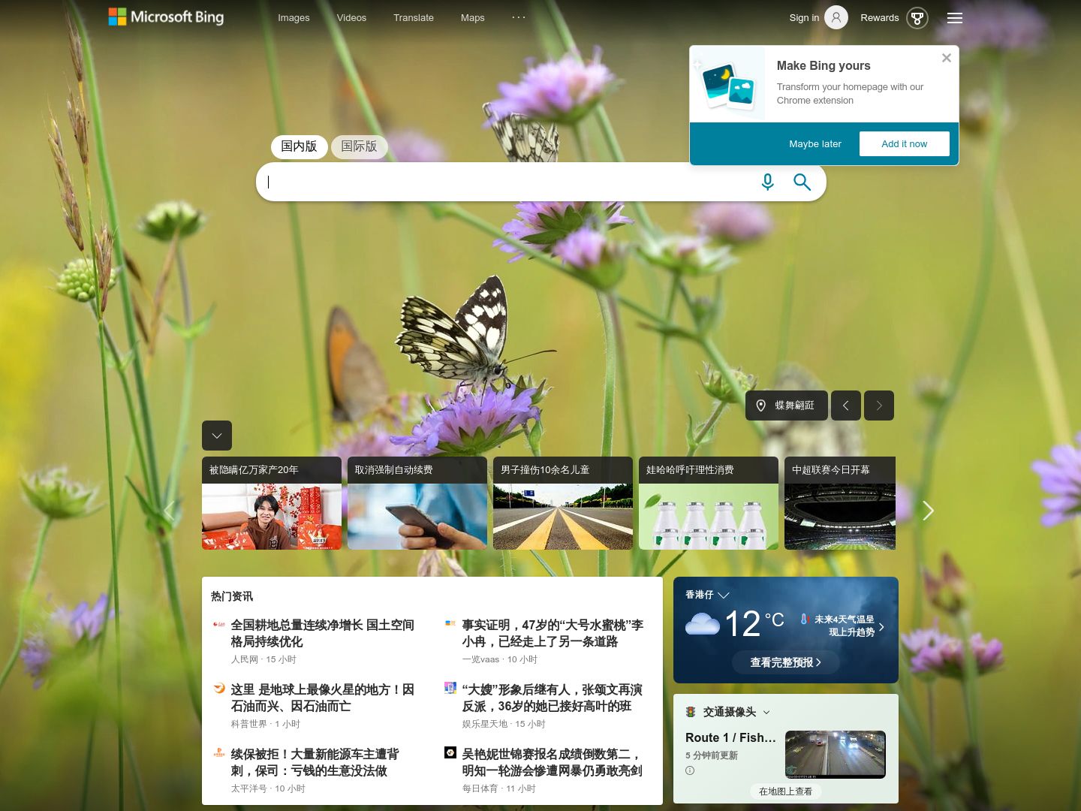Screen dimensions: 1081x811
Task: Switch to 国际版 search mode
Action: (x=359, y=146)
